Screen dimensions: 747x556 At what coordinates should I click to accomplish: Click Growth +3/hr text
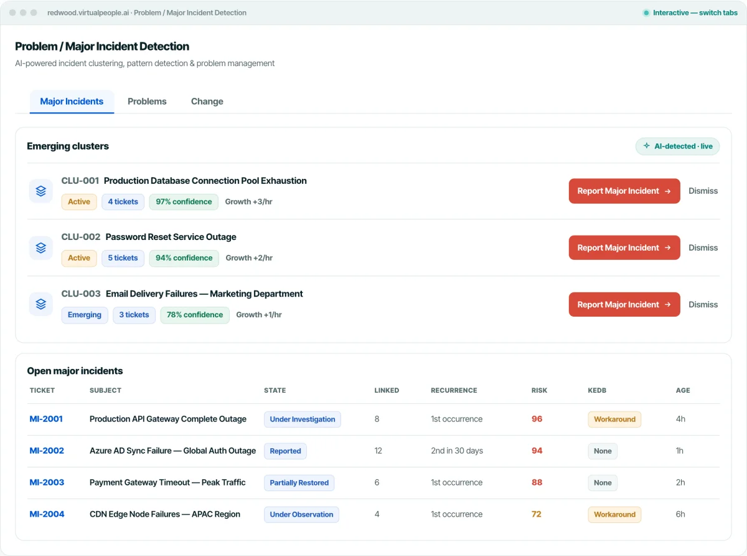pos(248,202)
